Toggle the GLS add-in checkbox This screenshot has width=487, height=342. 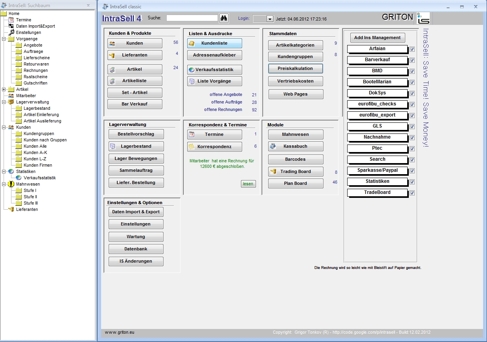412,127
